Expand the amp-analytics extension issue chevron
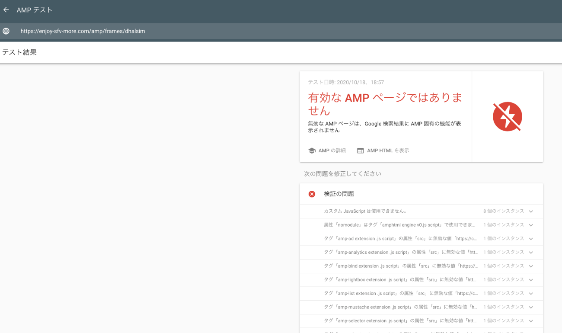 (x=531, y=252)
